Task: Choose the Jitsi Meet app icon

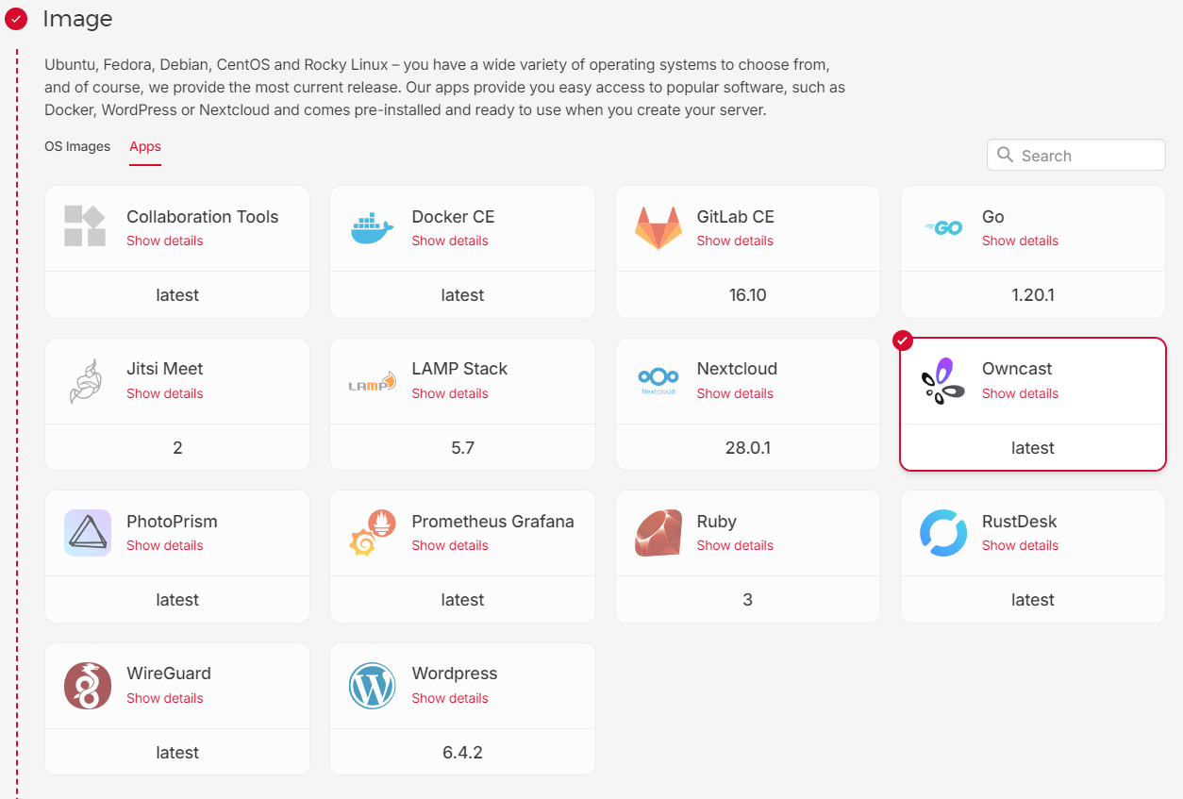Action: pos(85,380)
